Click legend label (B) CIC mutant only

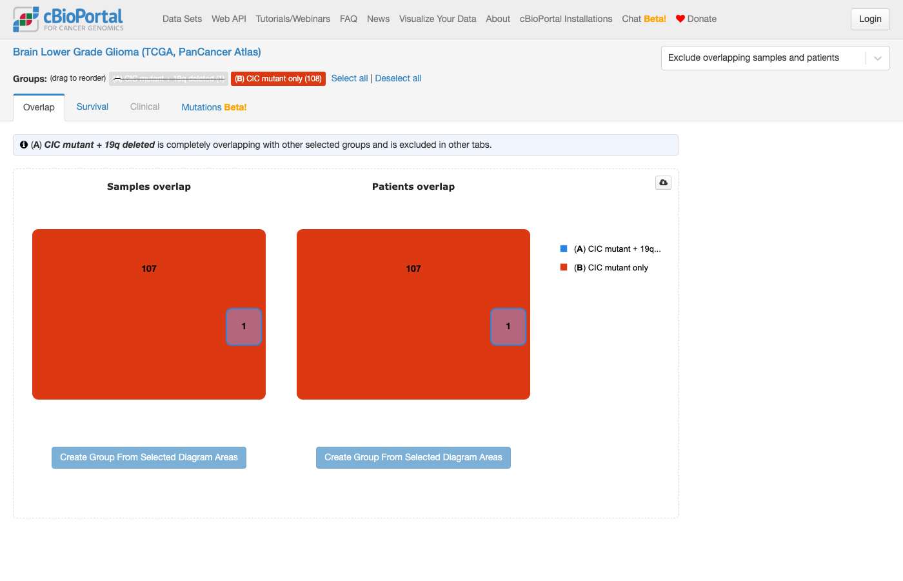(611, 268)
